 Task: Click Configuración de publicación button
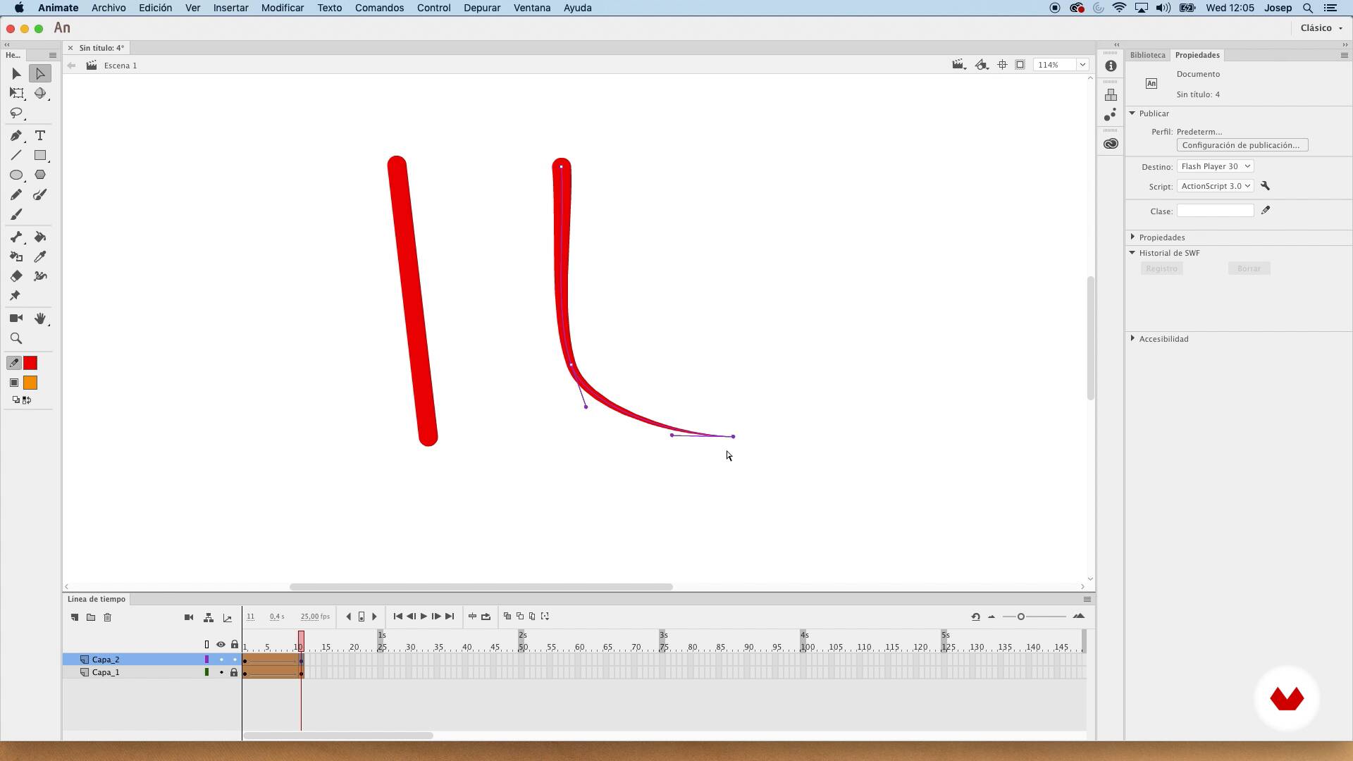(x=1241, y=145)
